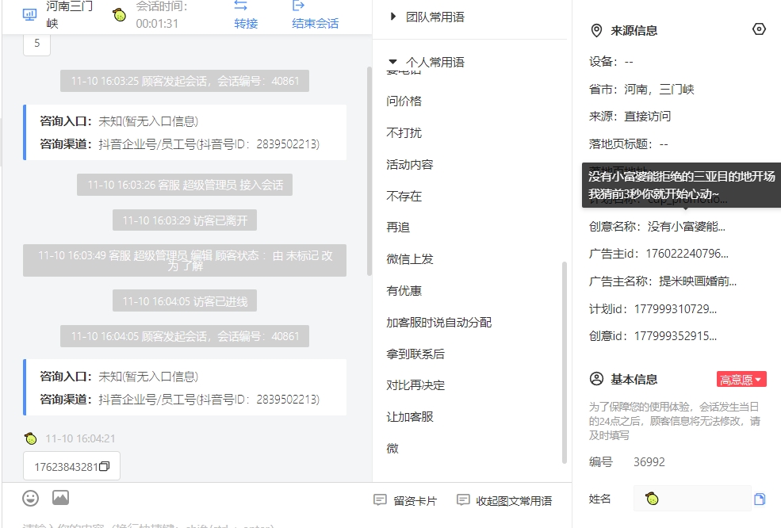Select the 不打扰 quick phrase
This screenshot has height=528, width=781.
click(x=404, y=132)
